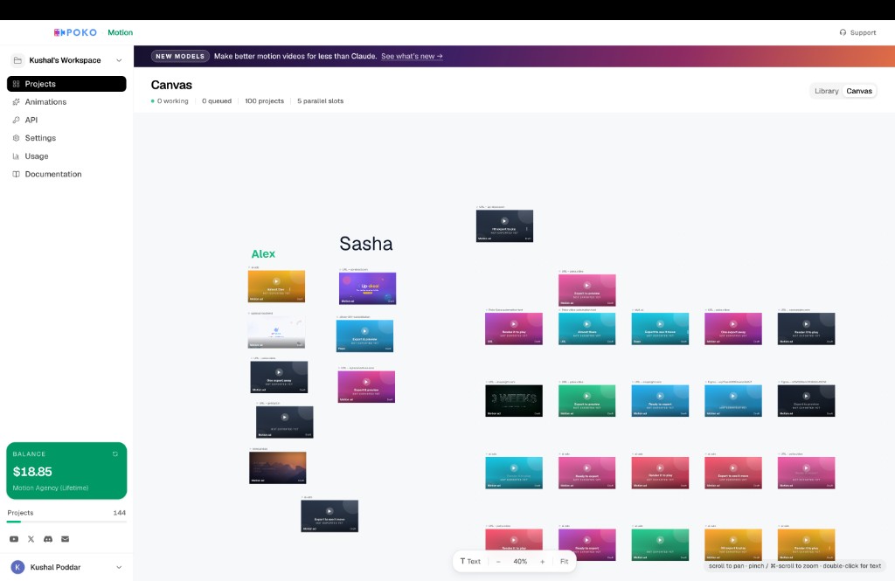Click the 0 working status
Image resolution: width=895 pixels, height=581 pixels.
[x=170, y=101]
